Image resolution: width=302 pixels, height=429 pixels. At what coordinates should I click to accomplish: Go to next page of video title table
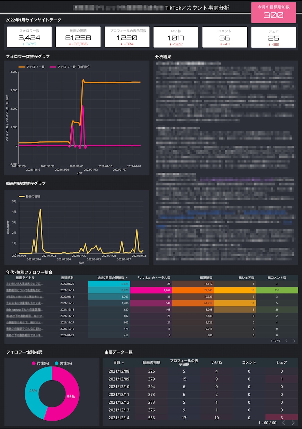[294, 341]
